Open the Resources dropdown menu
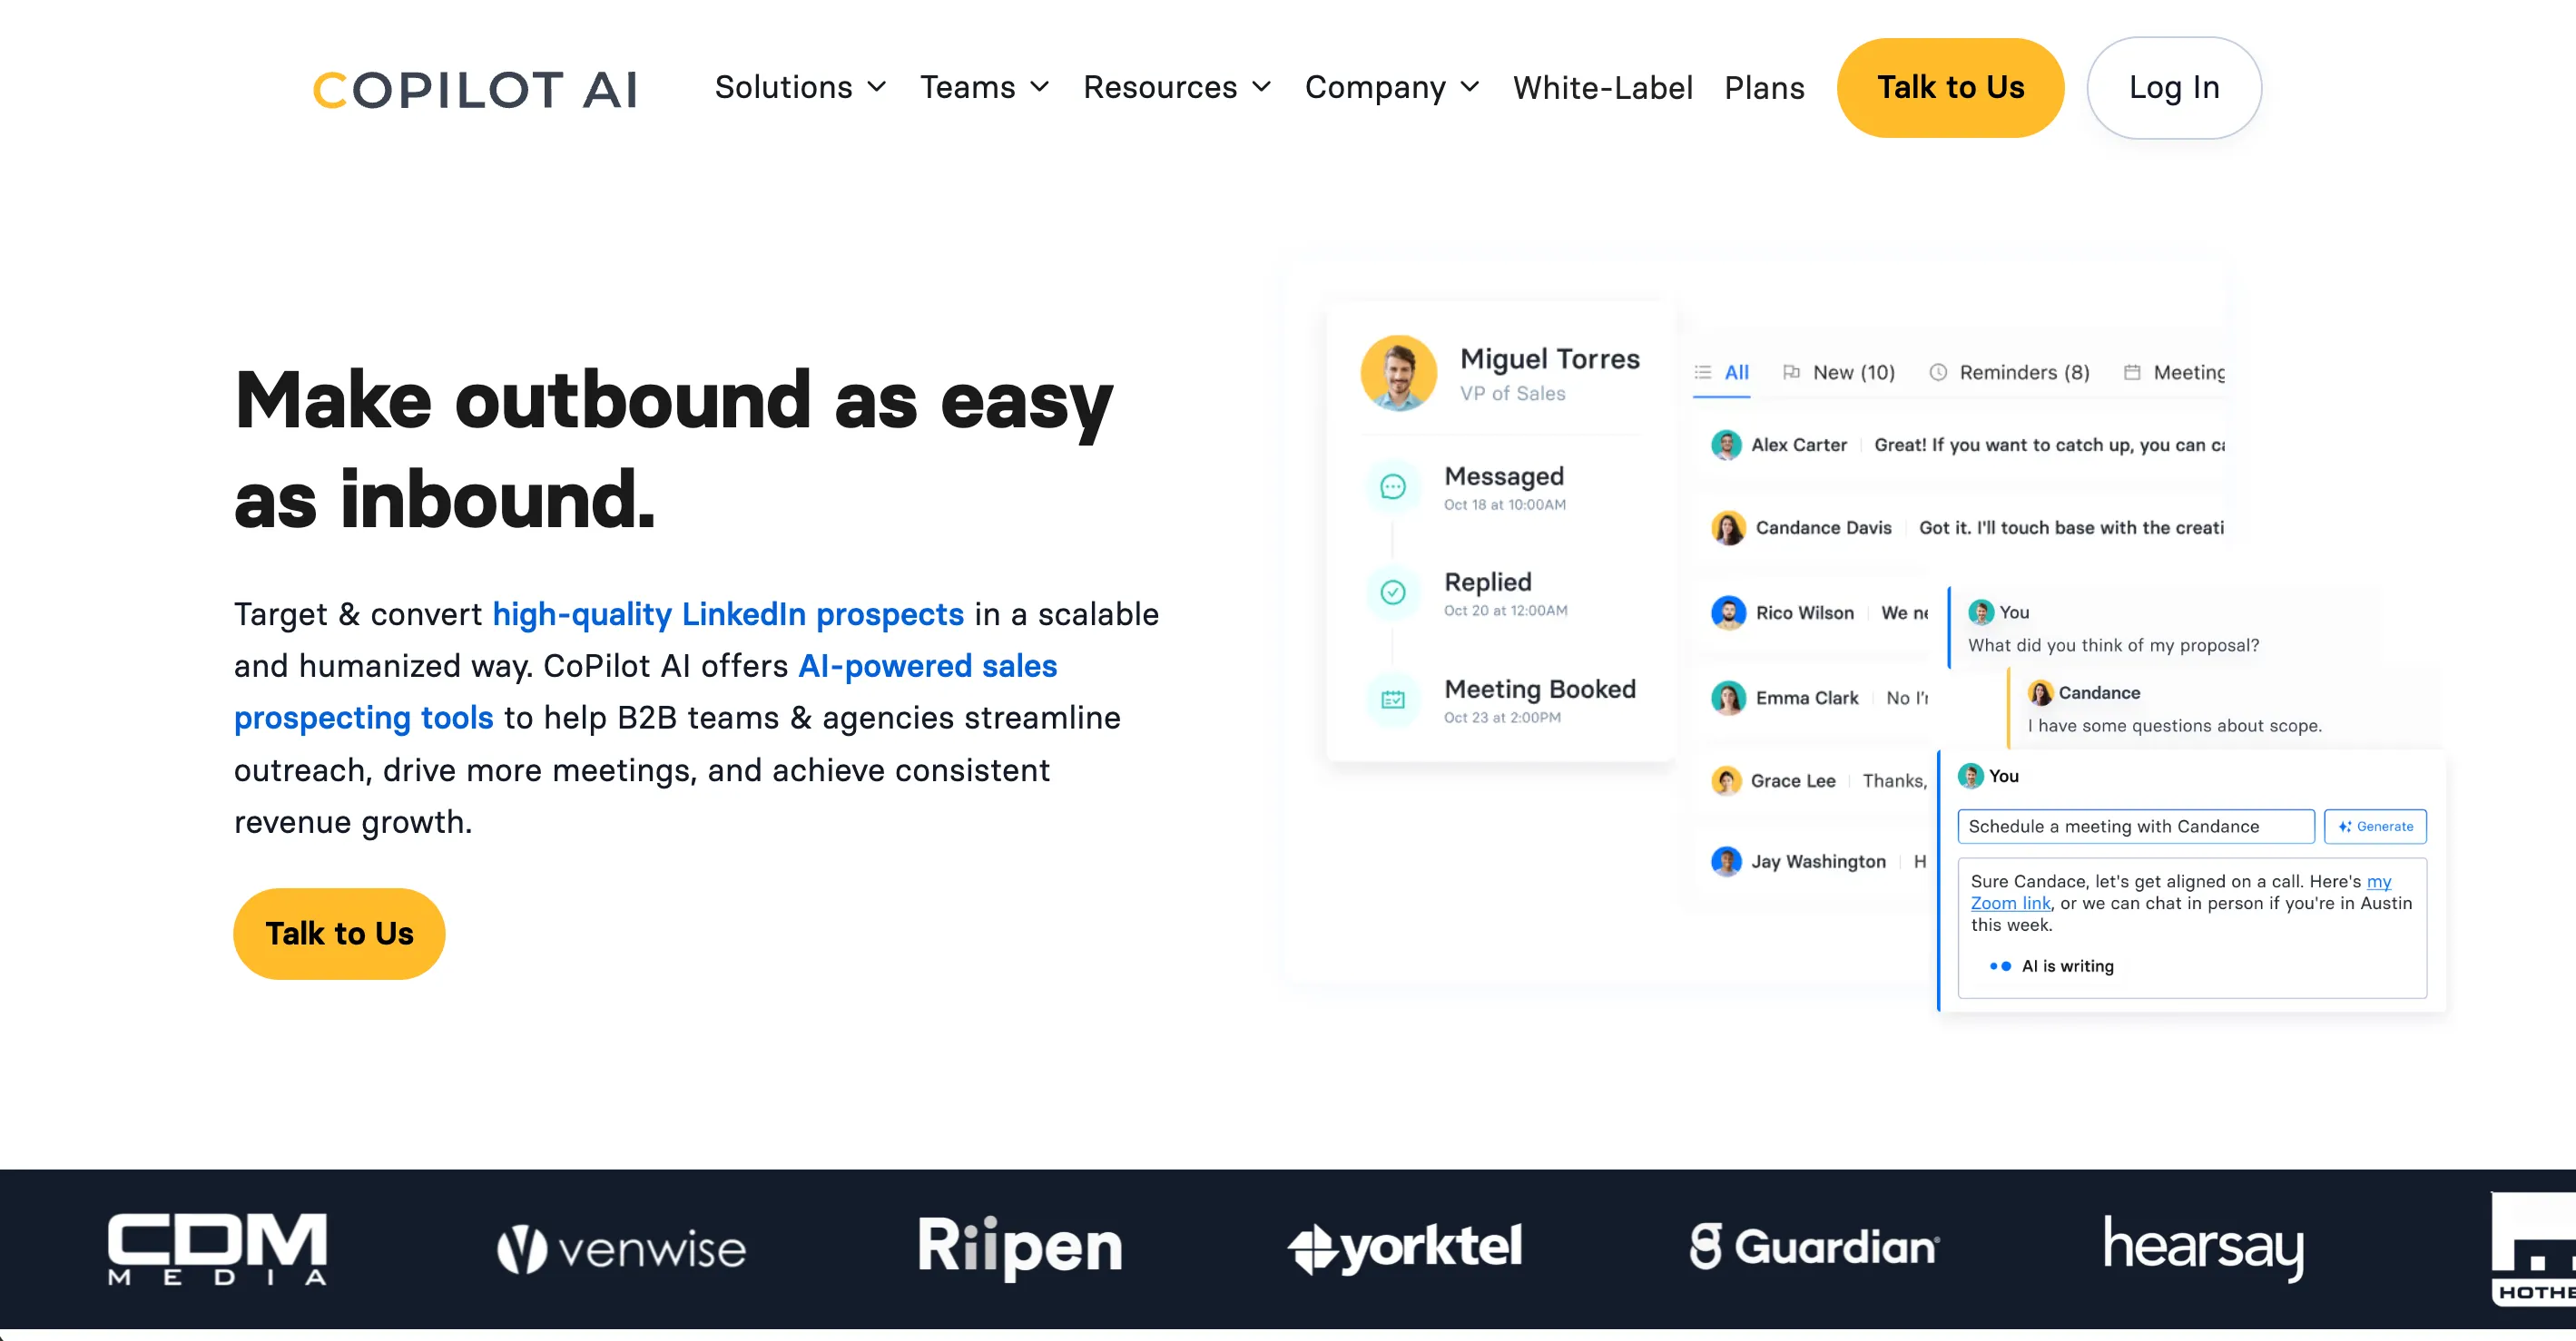2576x1341 pixels. pos(1177,88)
